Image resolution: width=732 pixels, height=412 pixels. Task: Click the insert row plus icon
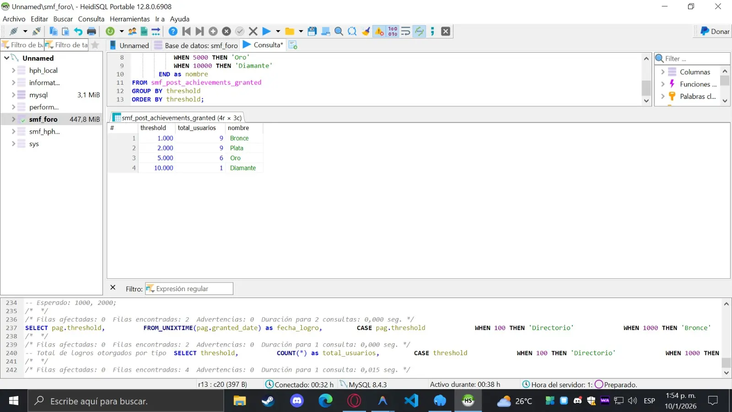click(213, 31)
